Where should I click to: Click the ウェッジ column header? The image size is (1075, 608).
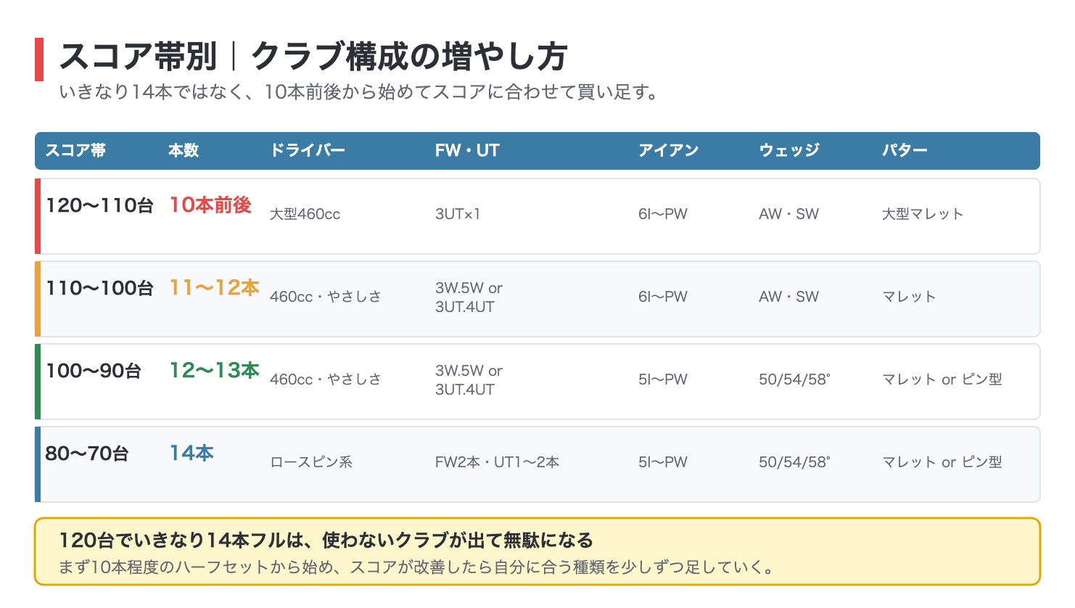click(789, 150)
